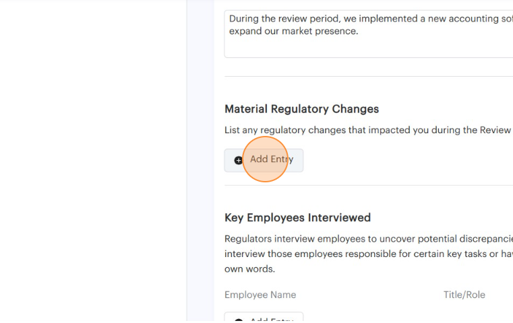
Task: Click the plus icon under Key Employees Interviewed
Action: [239, 320]
